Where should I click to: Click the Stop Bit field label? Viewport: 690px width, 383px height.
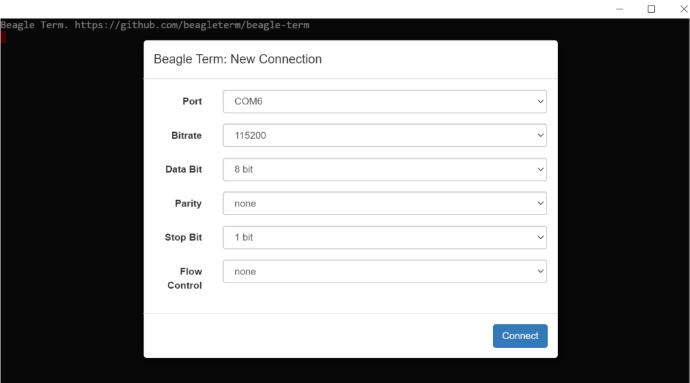point(183,237)
